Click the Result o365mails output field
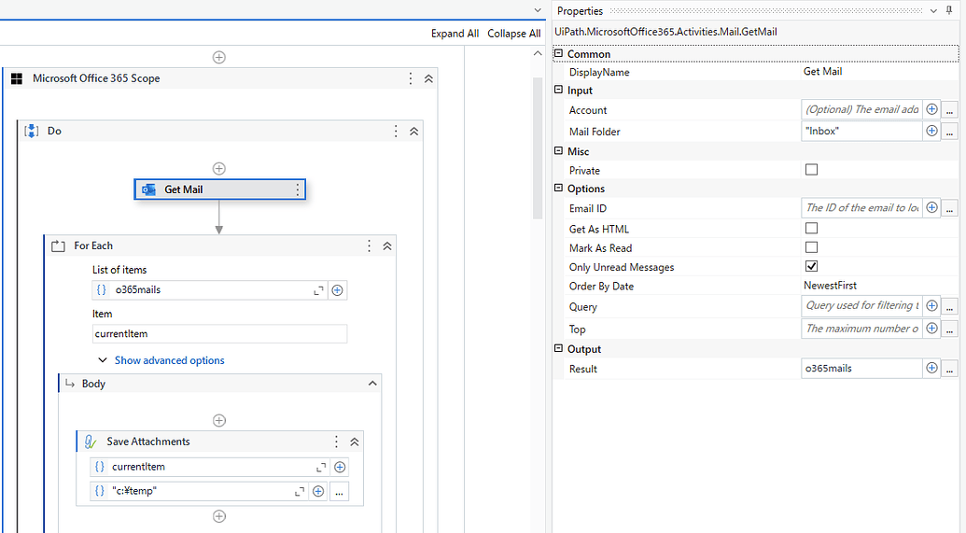966x533 pixels. (x=861, y=369)
